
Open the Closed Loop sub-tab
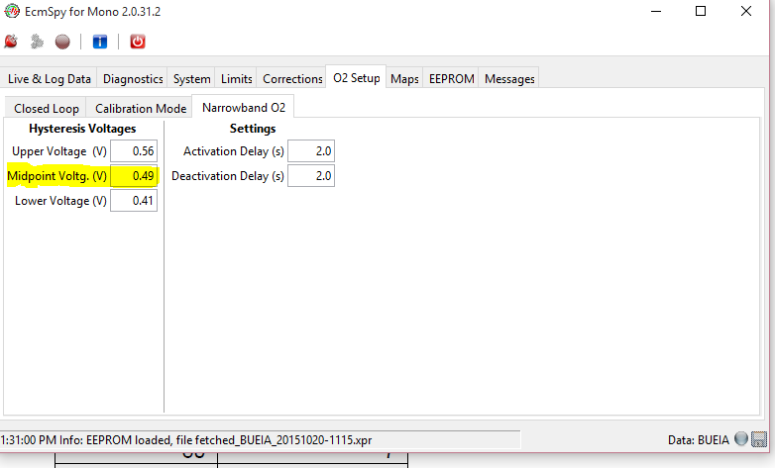[x=47, y=108]
